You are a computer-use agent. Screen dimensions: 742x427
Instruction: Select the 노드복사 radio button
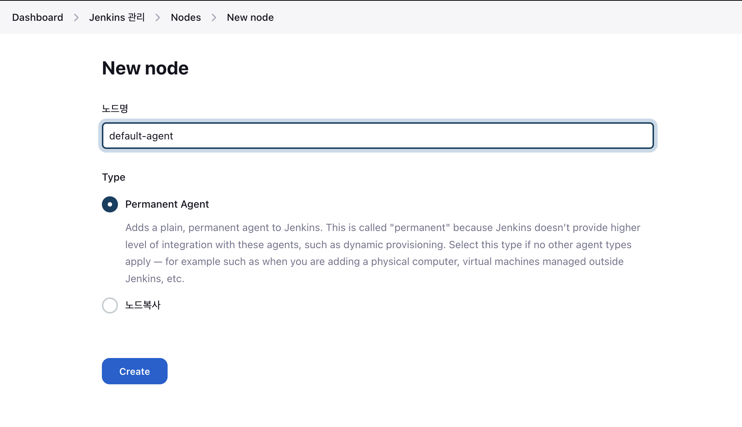(x=110, y=305)
